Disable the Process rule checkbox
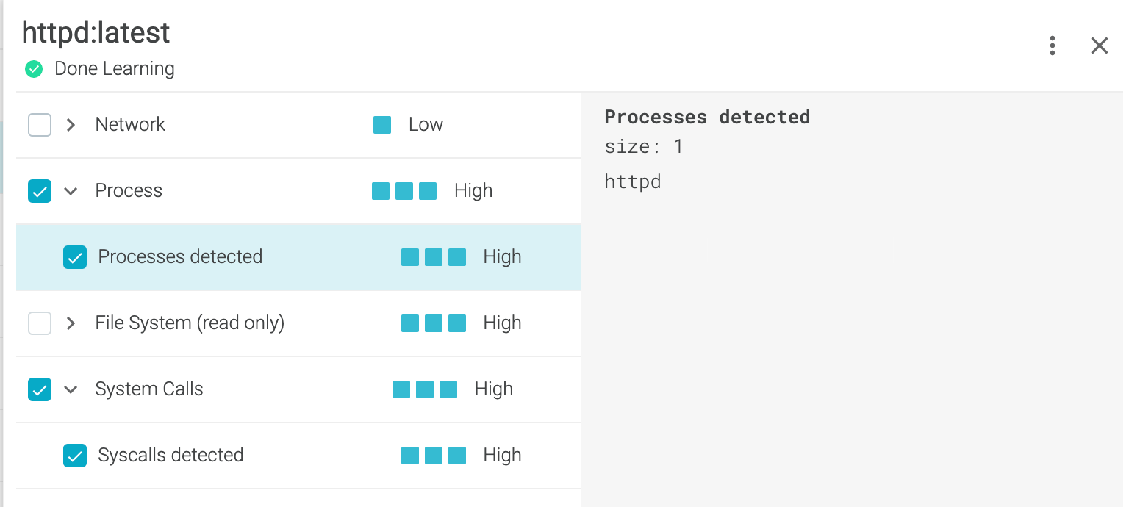 40,191
